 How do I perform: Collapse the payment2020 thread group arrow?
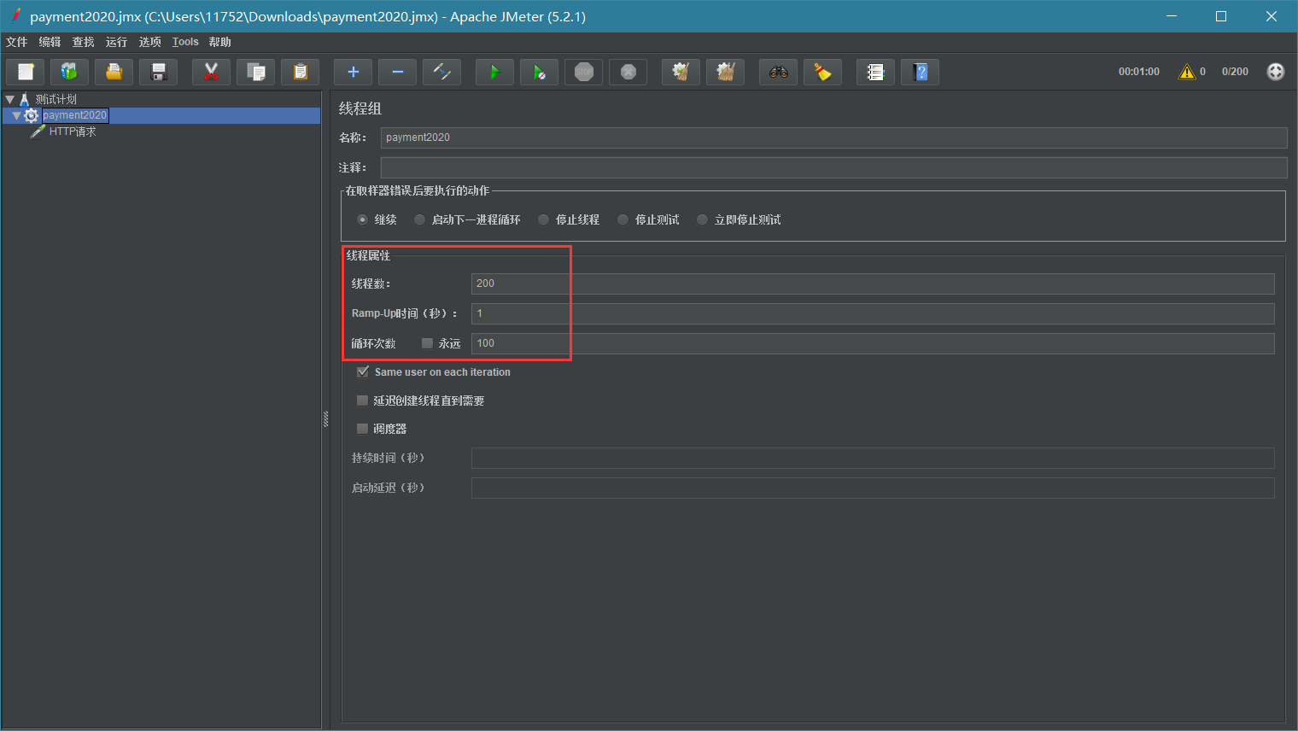pos(16,115)
